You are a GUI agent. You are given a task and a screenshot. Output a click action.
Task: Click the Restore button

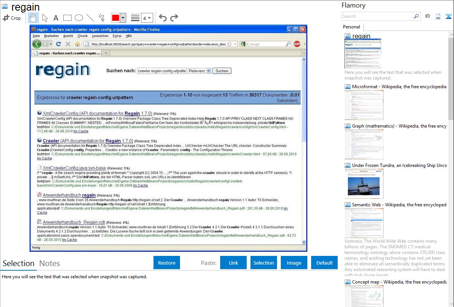167,263
